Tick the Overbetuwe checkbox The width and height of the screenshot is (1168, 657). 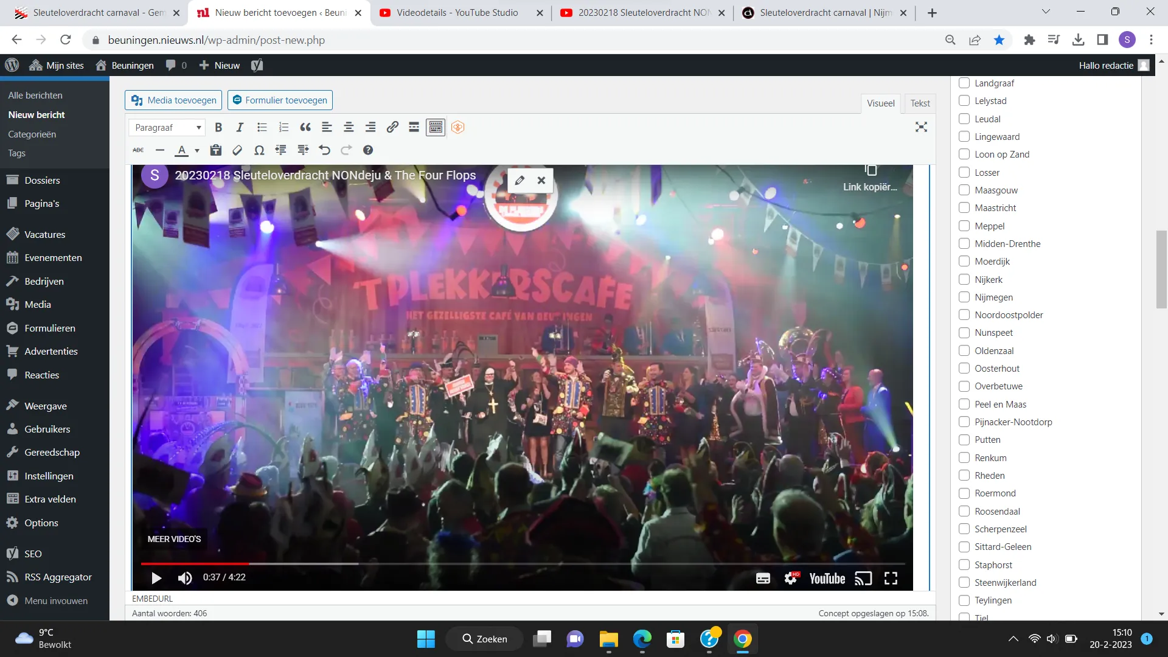(964, 386)
